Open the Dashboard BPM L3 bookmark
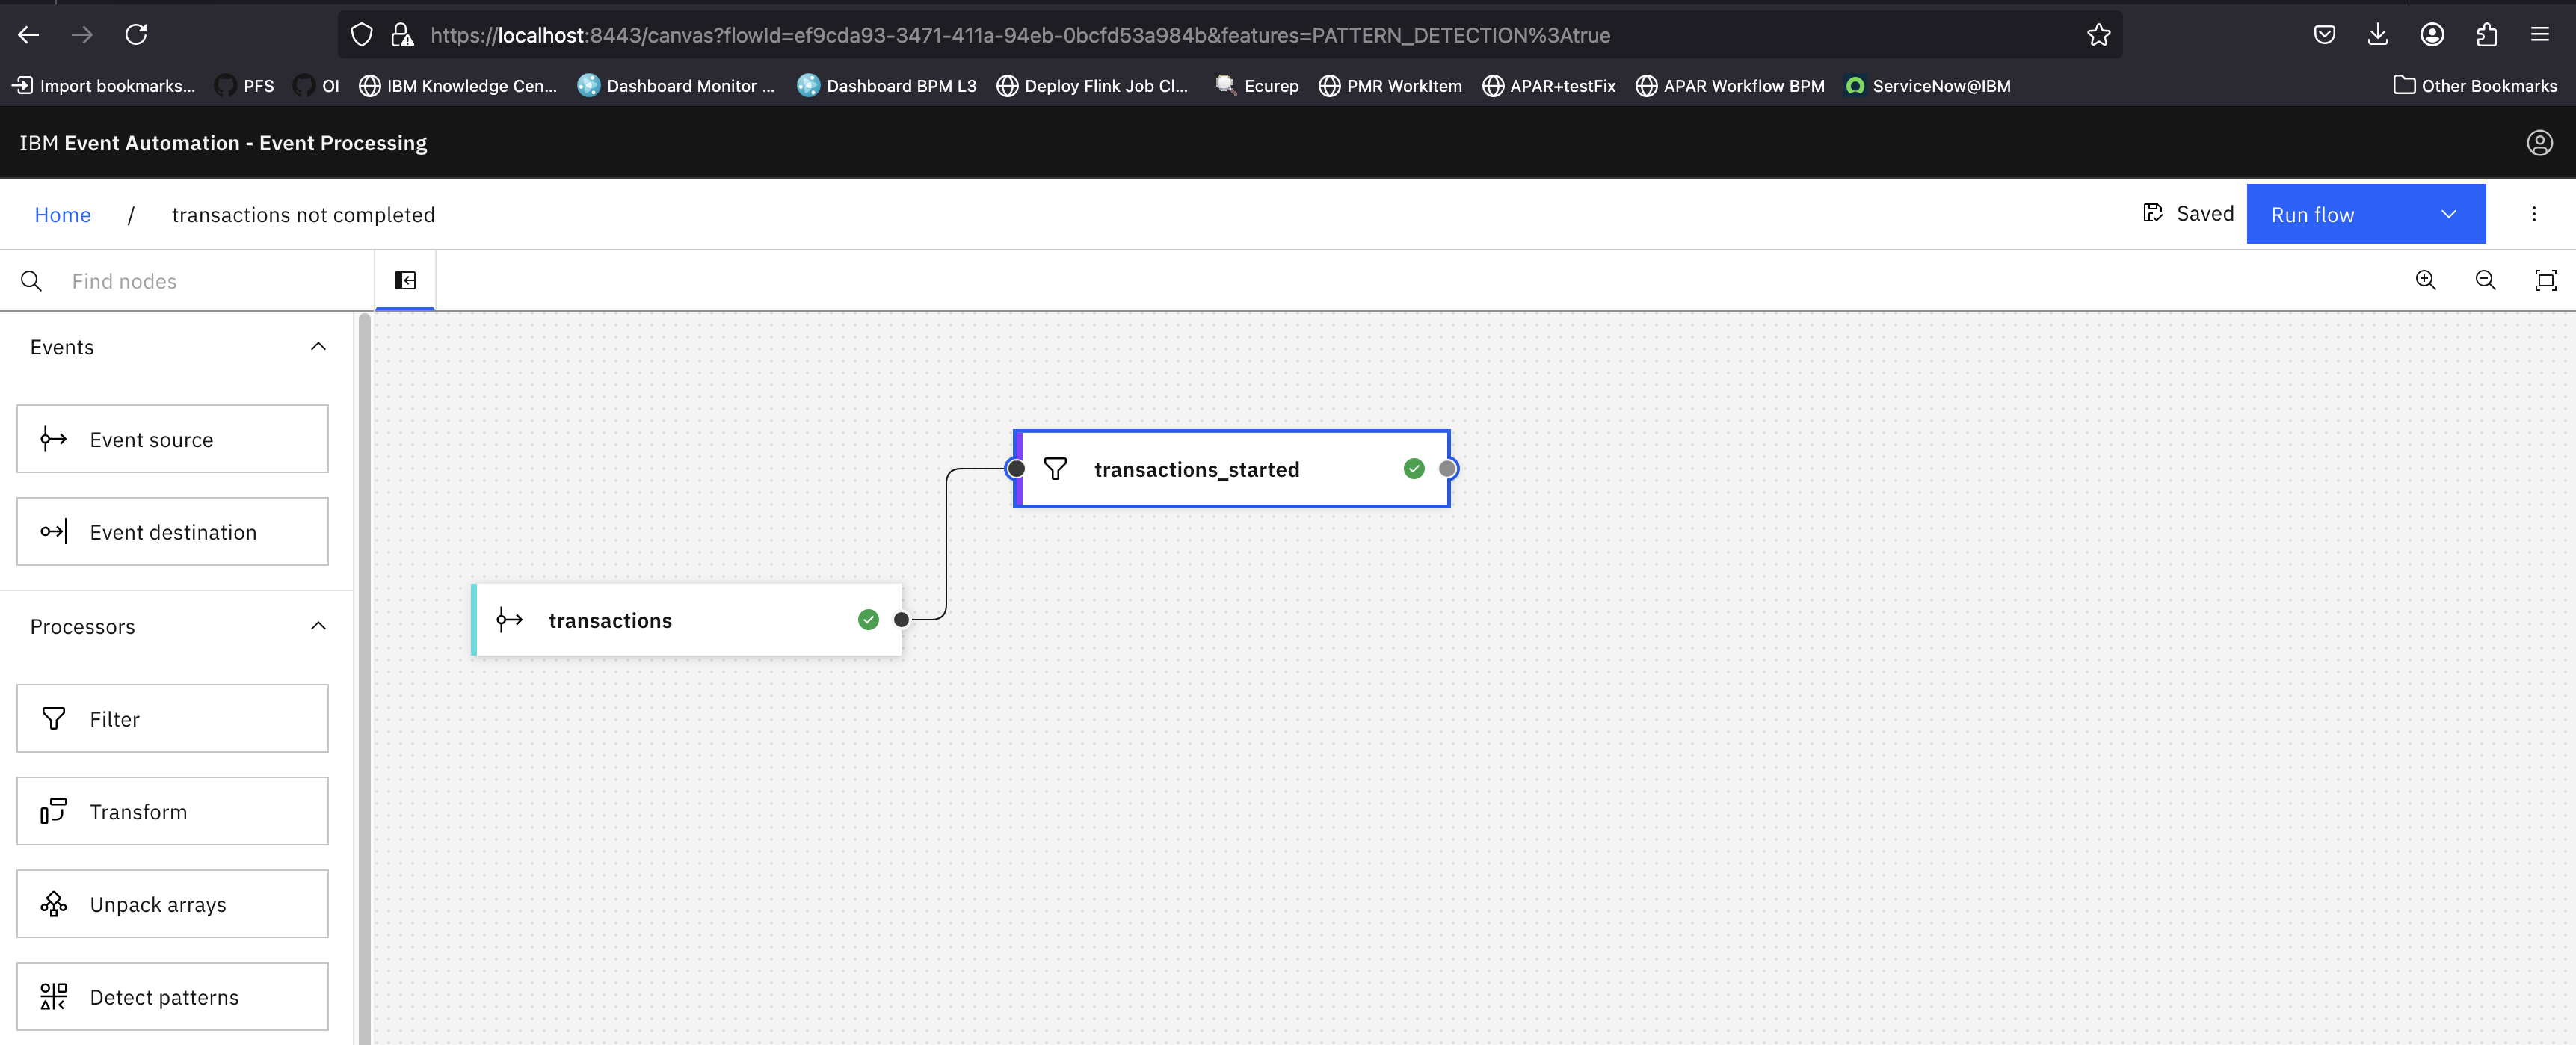The image size is (2576, 1045). point(887,86)
